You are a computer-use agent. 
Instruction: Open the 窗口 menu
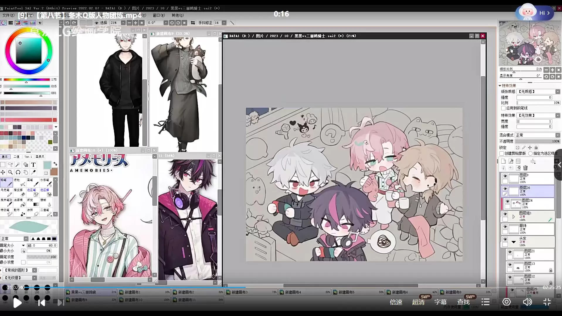click(159, 15)
